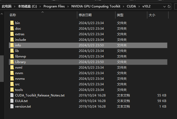The height and width of the screenshot is (119, 177).
Task: Click the doc folder icon
Action: (12, 29)
